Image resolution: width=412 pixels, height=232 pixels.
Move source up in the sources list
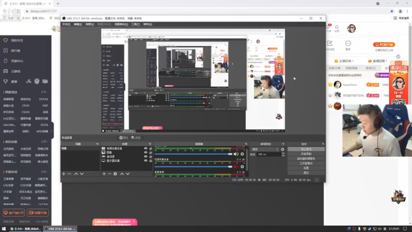point(122,174)
